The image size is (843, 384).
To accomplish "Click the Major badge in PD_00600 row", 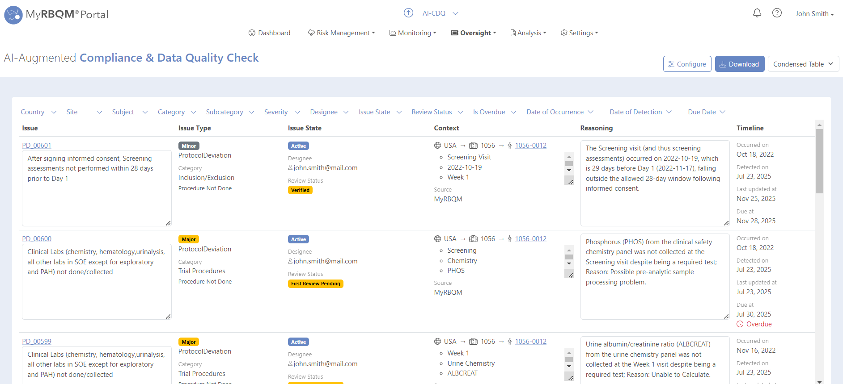I will [x=189, y=239].
